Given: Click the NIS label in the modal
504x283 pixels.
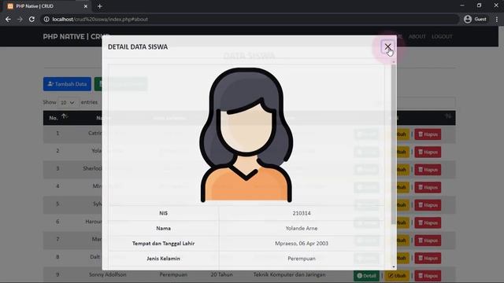Looking at the screenshot, I should (163, 213).
